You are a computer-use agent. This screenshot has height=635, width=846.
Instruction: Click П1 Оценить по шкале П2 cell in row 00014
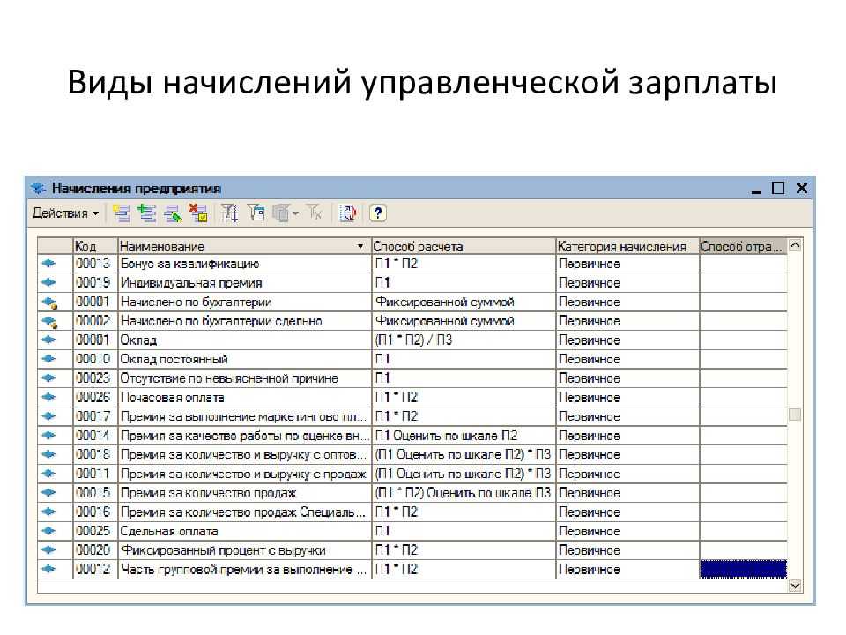tap(464, 435)
